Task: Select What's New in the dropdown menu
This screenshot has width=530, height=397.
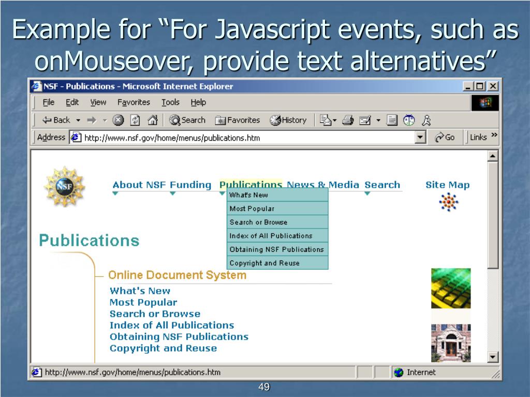Action: [277, 195]
